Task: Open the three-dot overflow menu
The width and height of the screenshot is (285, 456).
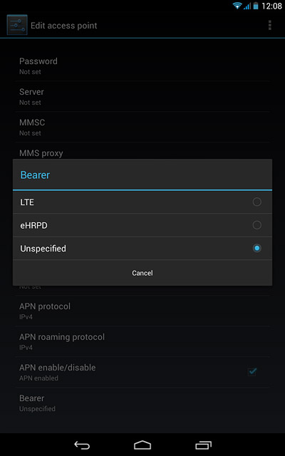Action: pyautogui.click(x=270, y=26)
